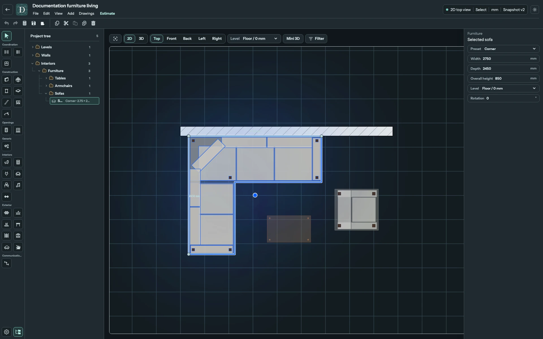Viewport: 543px width, 339px height.
Task: Activate the Top view
Action: point(157,39)
